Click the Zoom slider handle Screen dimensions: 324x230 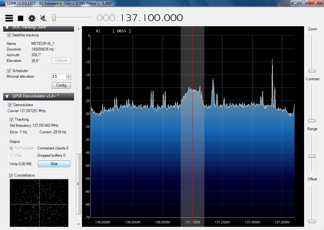pos(312,71)
